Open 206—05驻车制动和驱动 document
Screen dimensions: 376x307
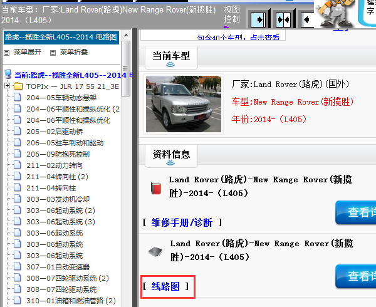coord(65,143)
